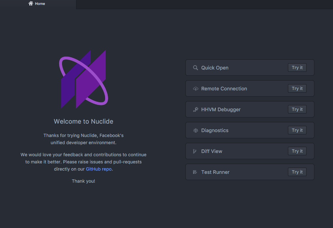The image size is (333, 228).
Task: Click the Nuclide purple logo
Action: (84, 79)
